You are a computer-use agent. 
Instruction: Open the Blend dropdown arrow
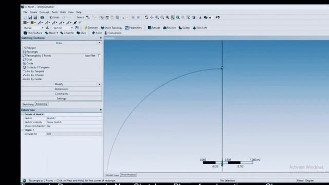pos(57,33)
